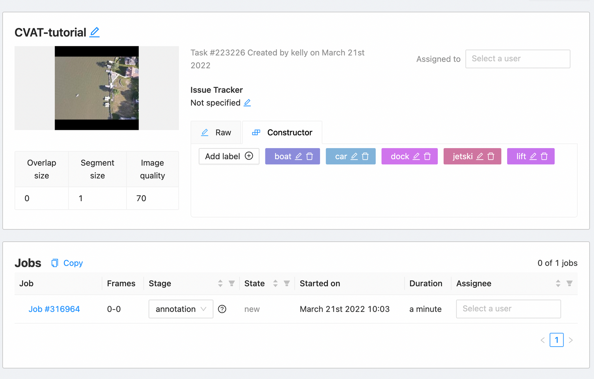
Task: Open the stage help tooltip icon
Action: tap(222, 309)
